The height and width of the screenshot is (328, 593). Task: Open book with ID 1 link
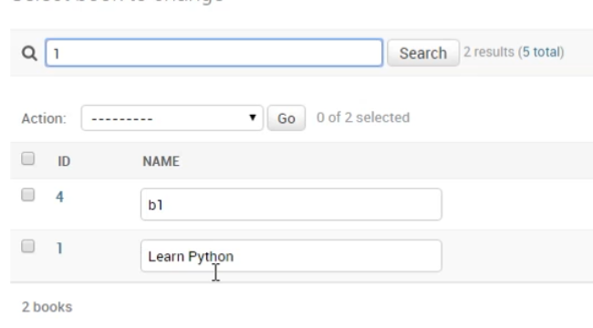59,248
